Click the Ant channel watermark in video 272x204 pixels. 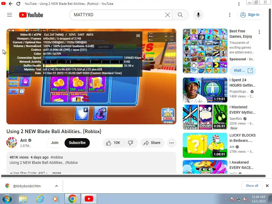coord(168,116)
